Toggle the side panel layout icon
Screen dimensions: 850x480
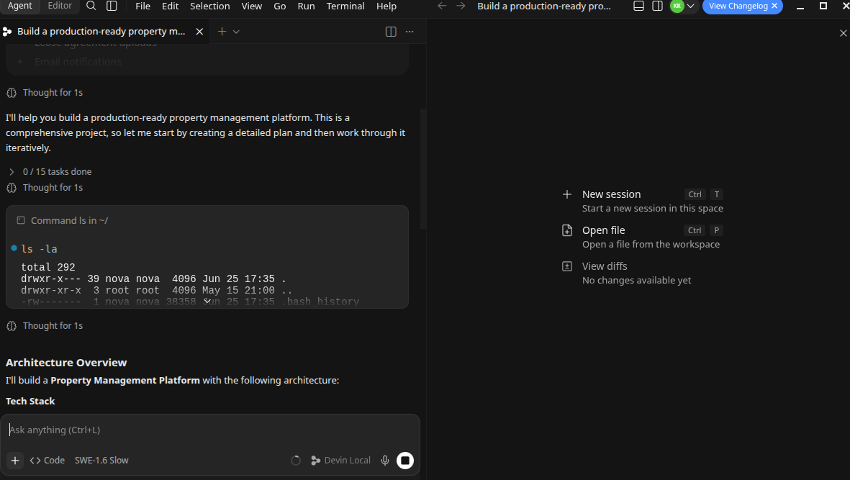657,6
